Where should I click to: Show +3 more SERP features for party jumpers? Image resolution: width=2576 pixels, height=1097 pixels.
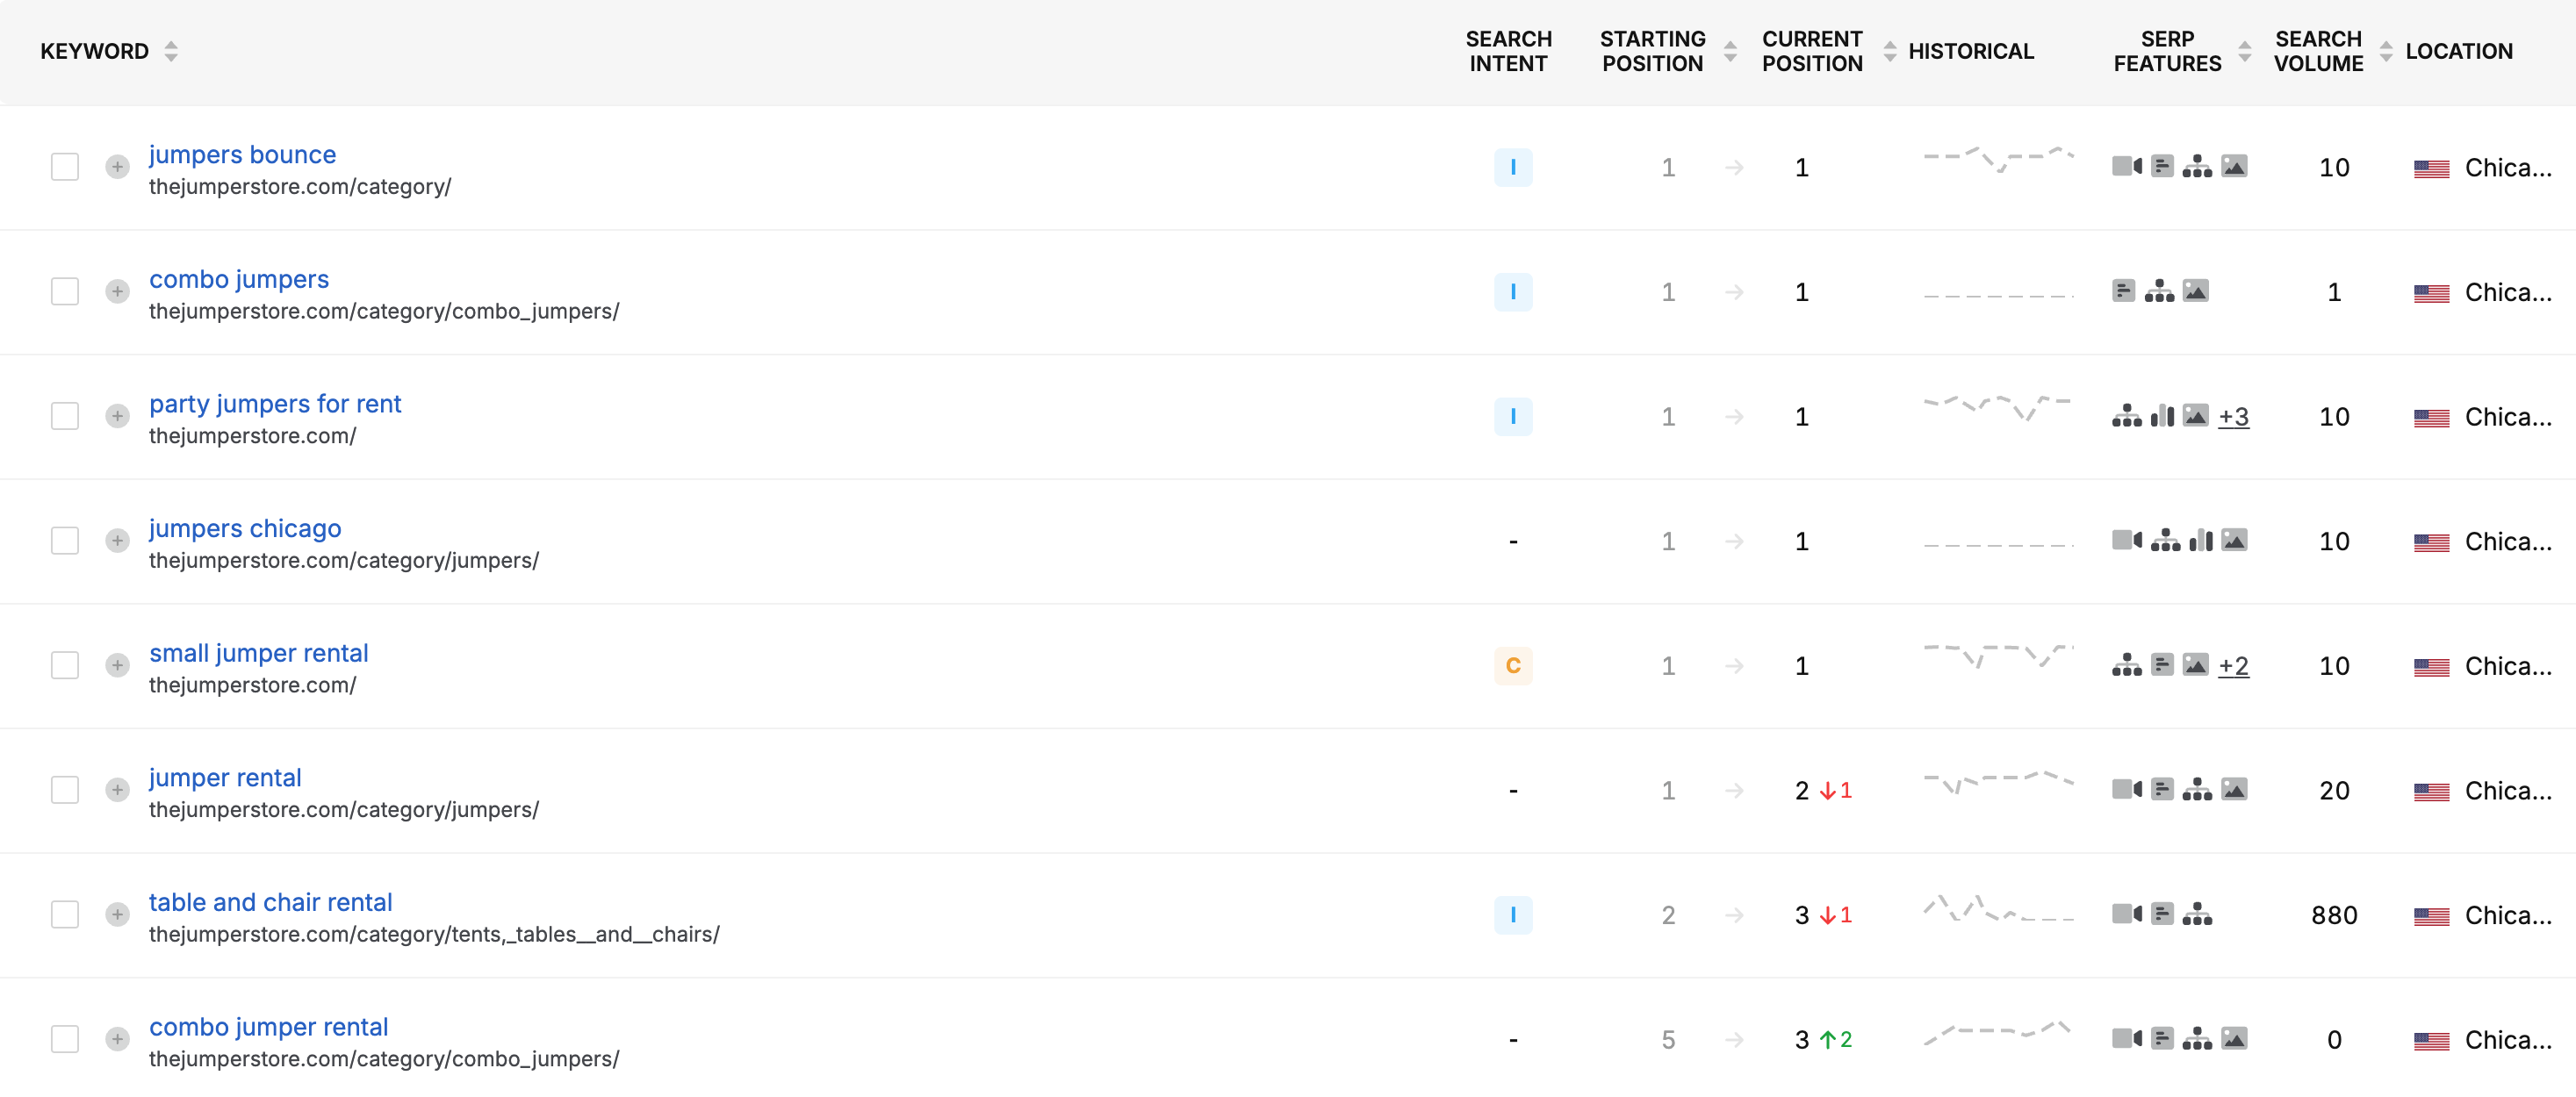click(2233, 416)
